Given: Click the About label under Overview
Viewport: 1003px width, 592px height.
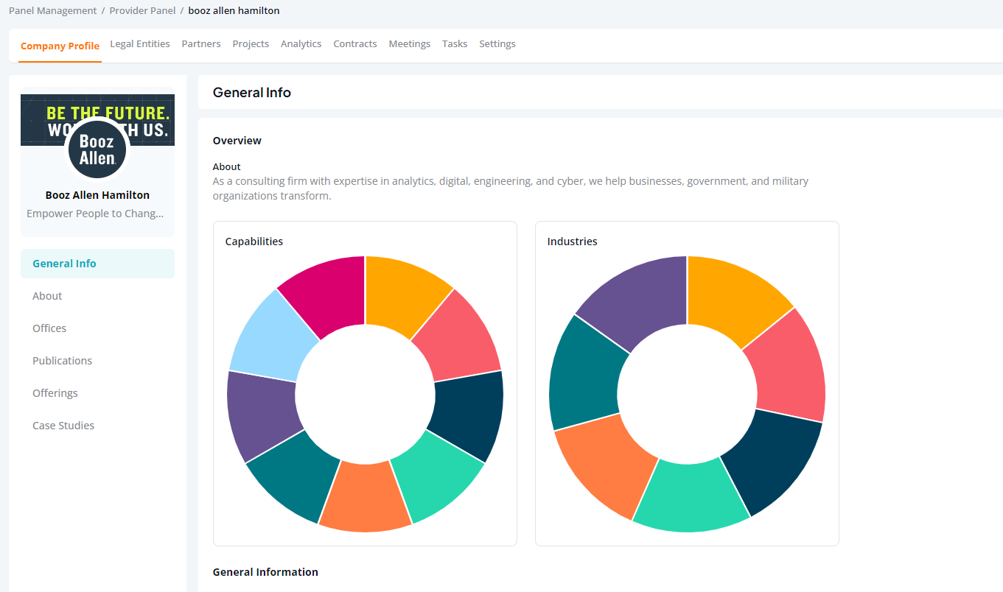Looking at the screenshot, I should click(x=227, y=167).
